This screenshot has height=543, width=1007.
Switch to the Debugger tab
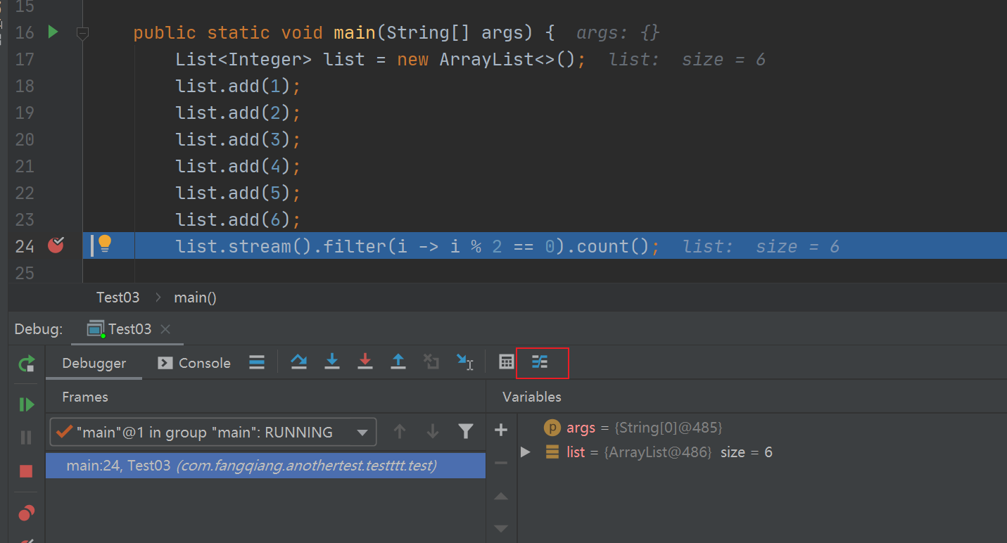94,363
